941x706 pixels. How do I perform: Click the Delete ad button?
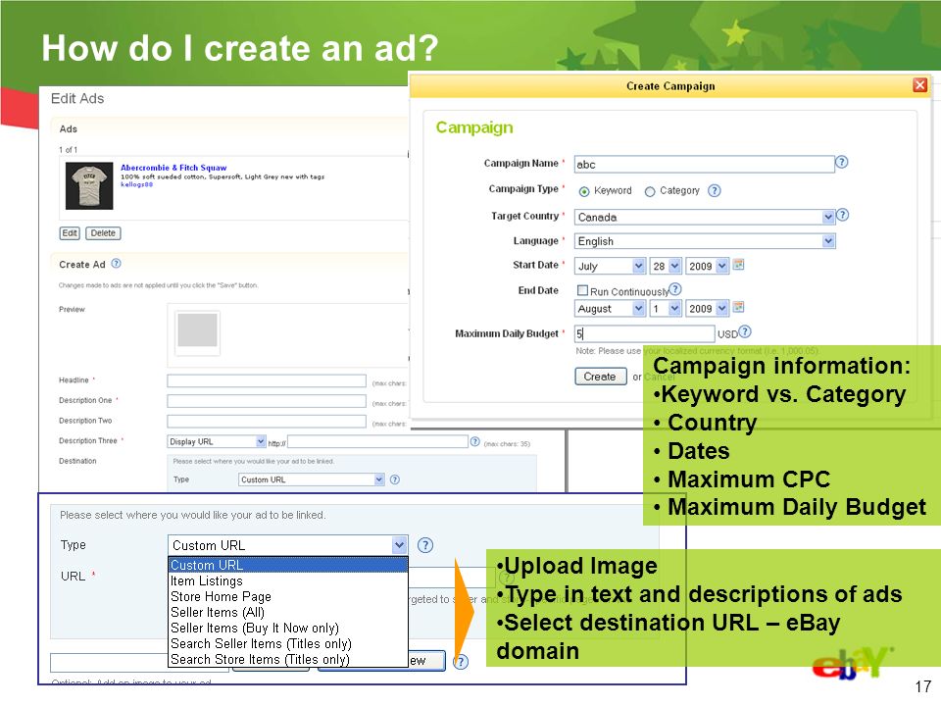pyautogui.click(x=103, y=233)
